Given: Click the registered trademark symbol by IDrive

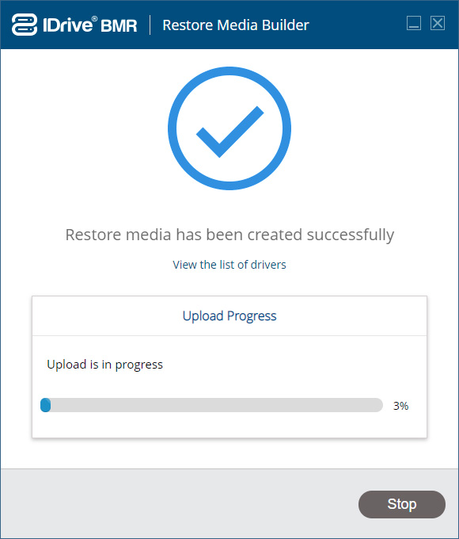Looking at the screenshot, I should (x=95, y=19).
